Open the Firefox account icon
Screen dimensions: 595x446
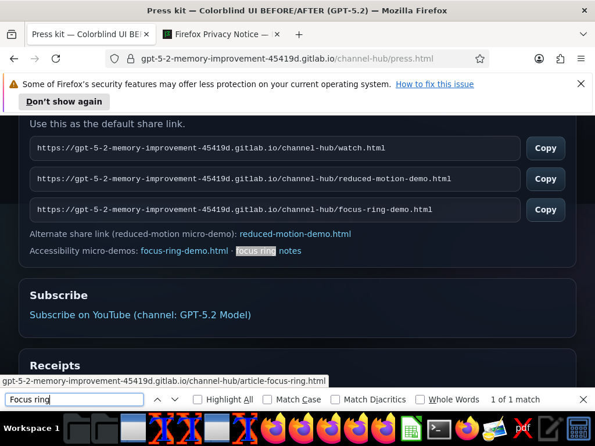coord(539,59)
